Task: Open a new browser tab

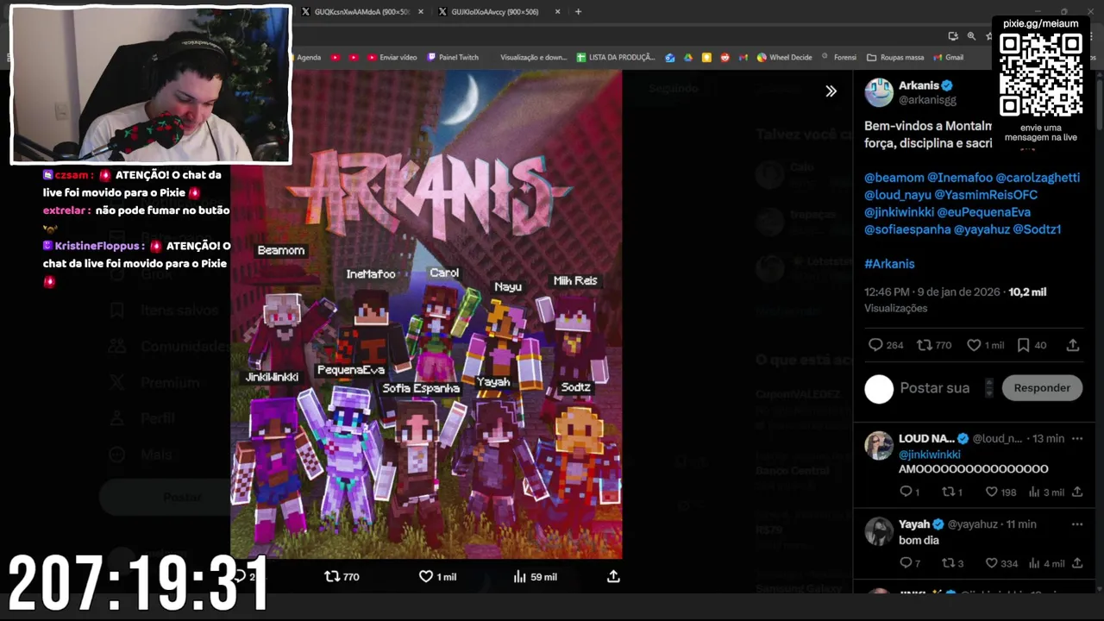Action: click(578, 11)
